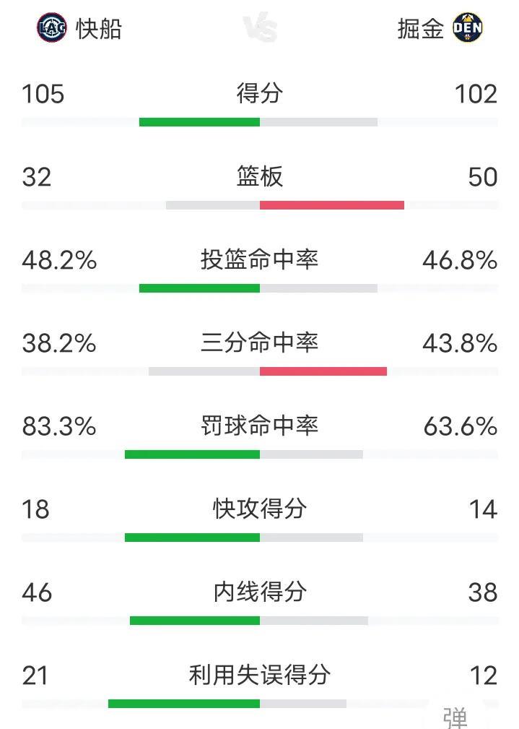Tap the red 三分命中率 bar
This screenshot has width=519, height=729.
[323, 371]
